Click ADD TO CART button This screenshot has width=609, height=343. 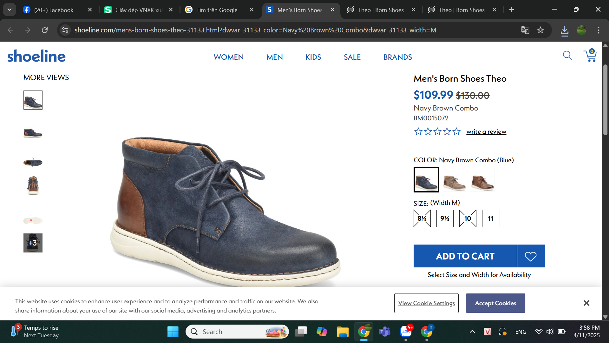pos(465,256)
